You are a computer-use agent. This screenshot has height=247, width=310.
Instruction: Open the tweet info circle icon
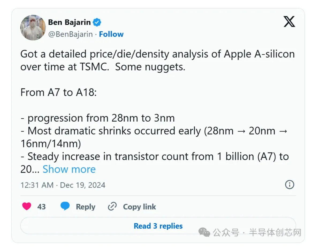click(289, 185)
